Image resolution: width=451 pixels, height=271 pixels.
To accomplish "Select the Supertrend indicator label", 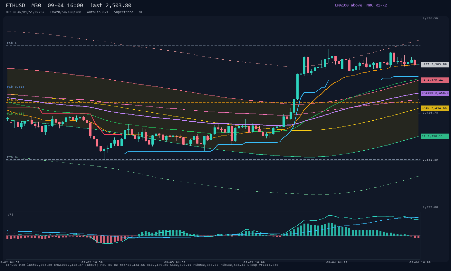I will pos(124,12).
